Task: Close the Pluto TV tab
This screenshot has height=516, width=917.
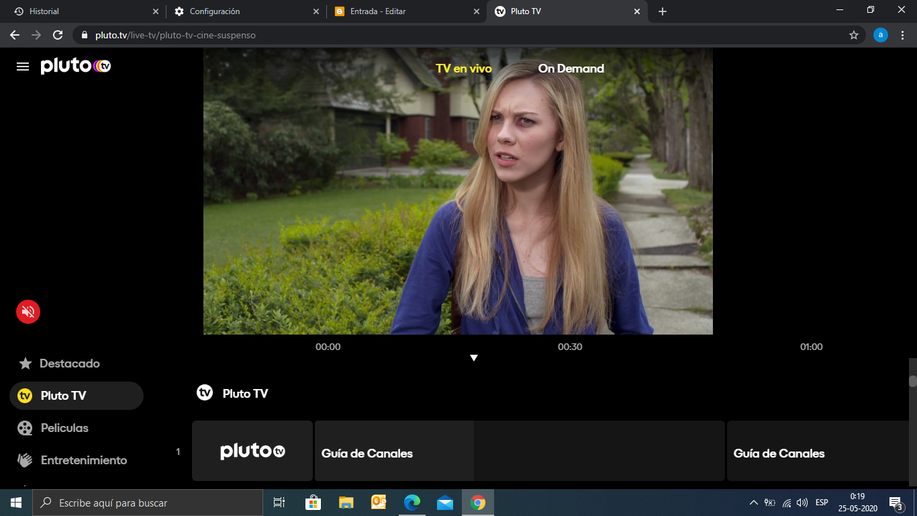Action: 637,11
